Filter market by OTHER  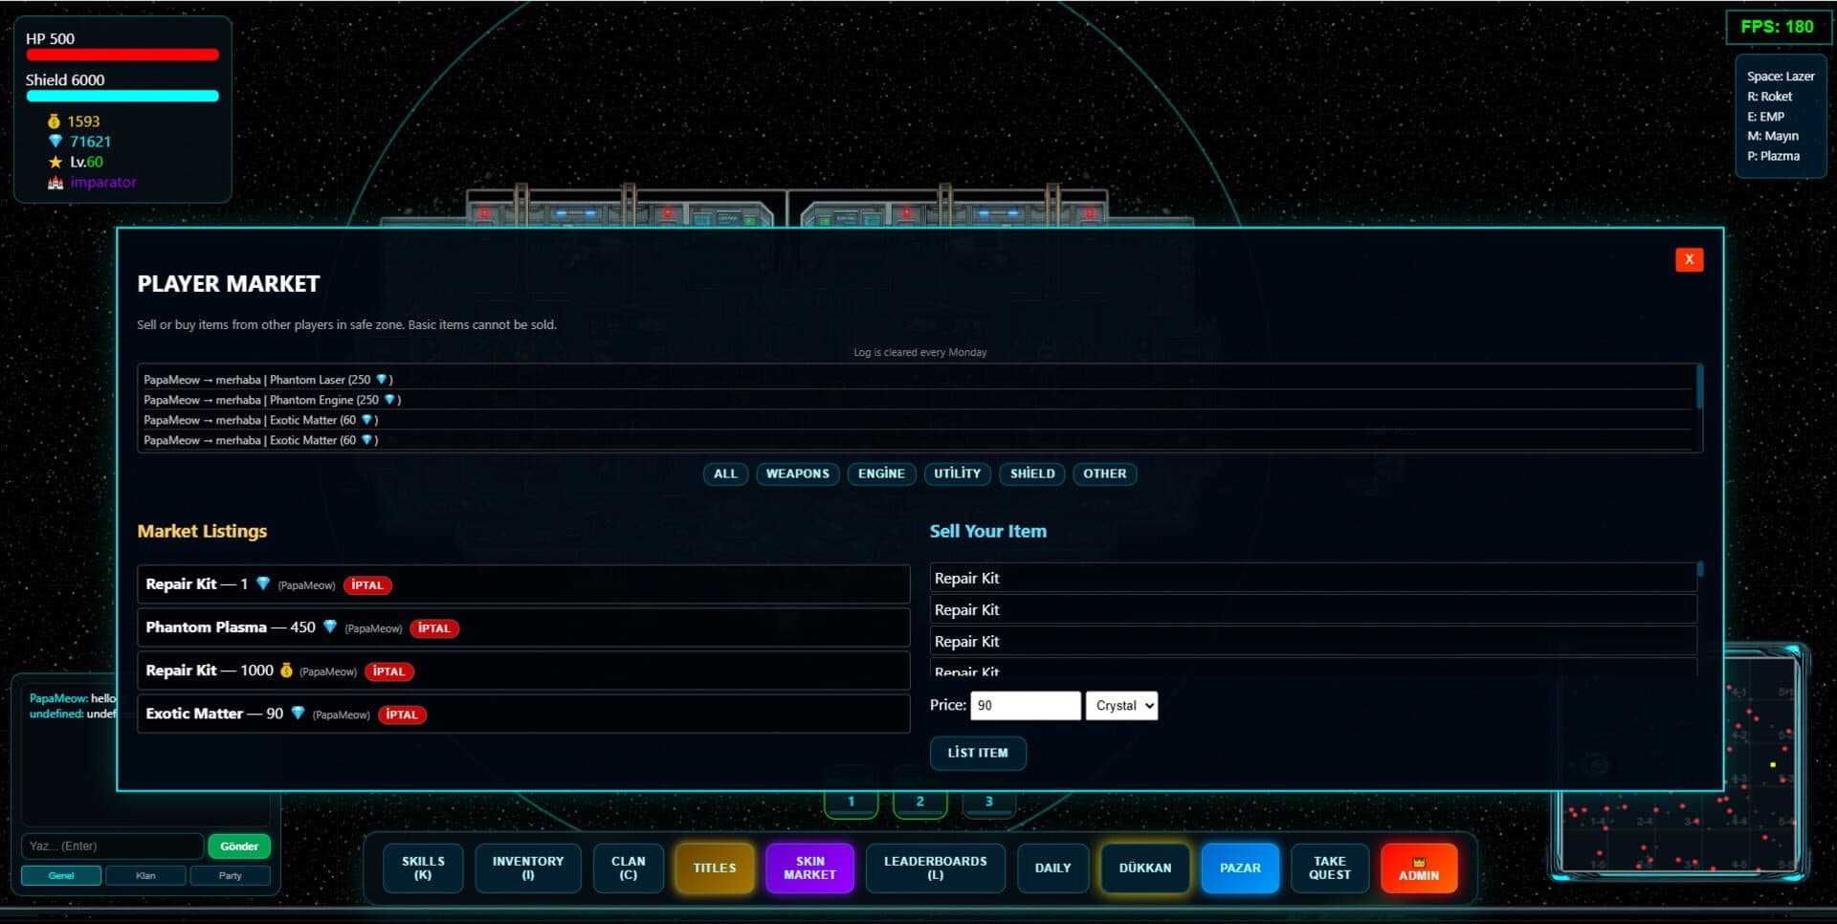(1104, 473)
